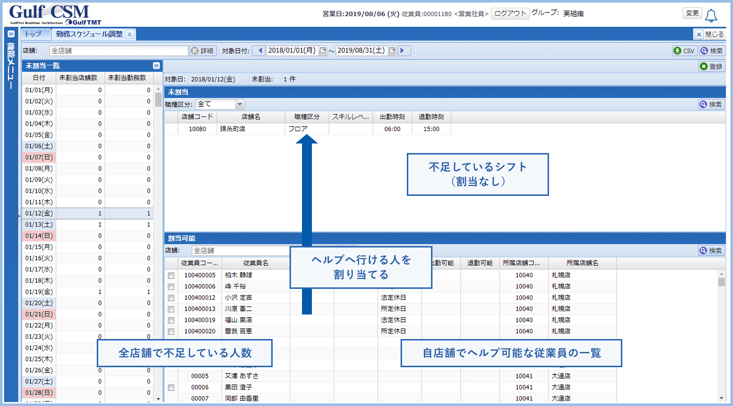Sort by 所属店舗名 column header
733x406 pixels.
coord(582,263)
